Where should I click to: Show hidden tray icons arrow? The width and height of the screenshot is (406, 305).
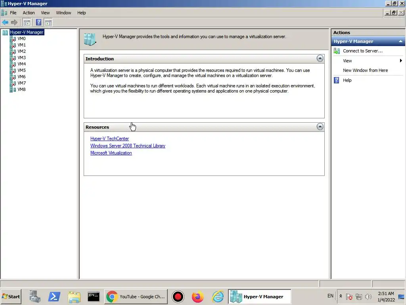(341, 296)
